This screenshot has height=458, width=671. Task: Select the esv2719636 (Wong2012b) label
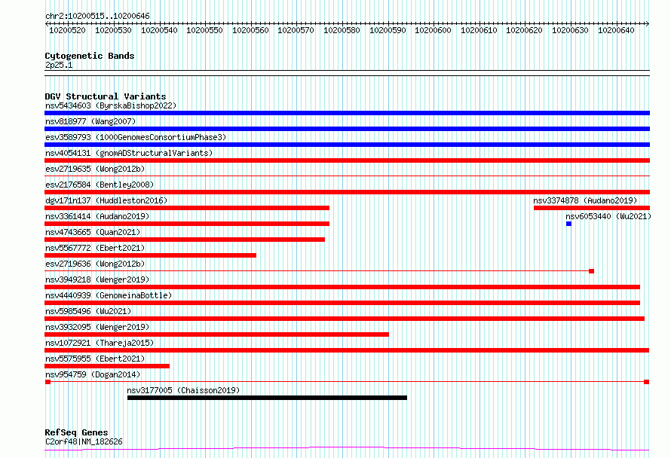coord(95,264)
